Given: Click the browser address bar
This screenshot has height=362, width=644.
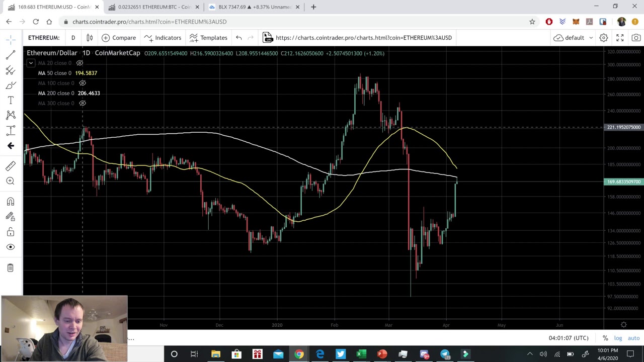Looking at the screenshot, I should [x=297, y=22].
